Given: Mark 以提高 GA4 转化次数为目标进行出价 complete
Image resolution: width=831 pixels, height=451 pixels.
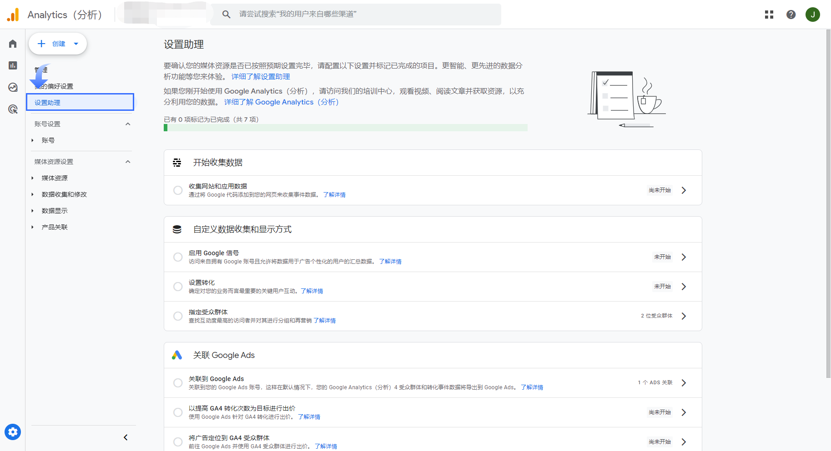Looking at the screenshot, I should pos(178,412).
